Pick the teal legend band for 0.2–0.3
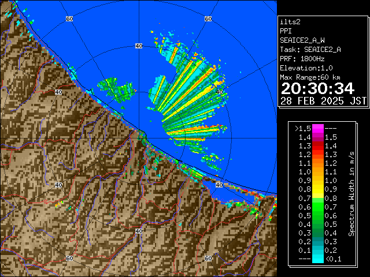 pos(318,241)
